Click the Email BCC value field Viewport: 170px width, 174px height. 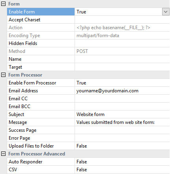pyautogui.click(x=122, y=107)
